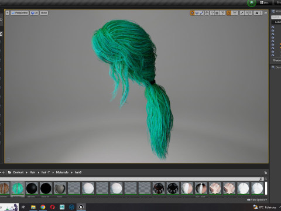
Task: Click the content browser vertical scrollbar
Action: pyautogui.click(x=266, y=188)
